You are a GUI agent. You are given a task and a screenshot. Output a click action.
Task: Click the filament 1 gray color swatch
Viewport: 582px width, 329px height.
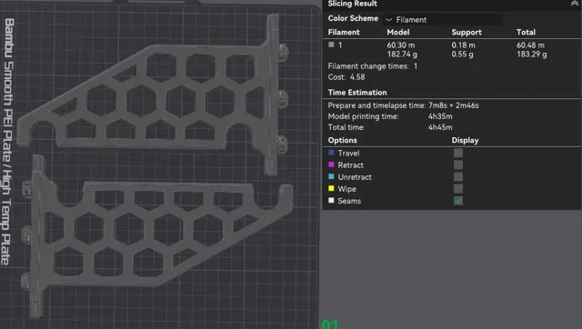tap(331, 45)
